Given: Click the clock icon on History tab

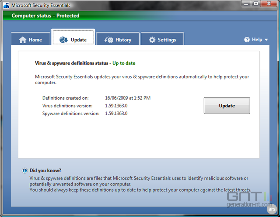Looking at the screenshot, I should pyautogui.click(x=109, y=40).
